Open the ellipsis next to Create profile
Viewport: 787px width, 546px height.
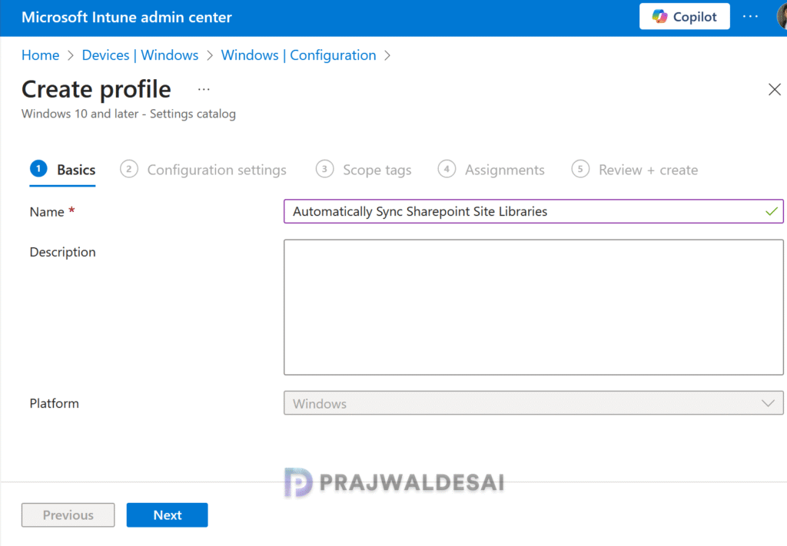204,90
